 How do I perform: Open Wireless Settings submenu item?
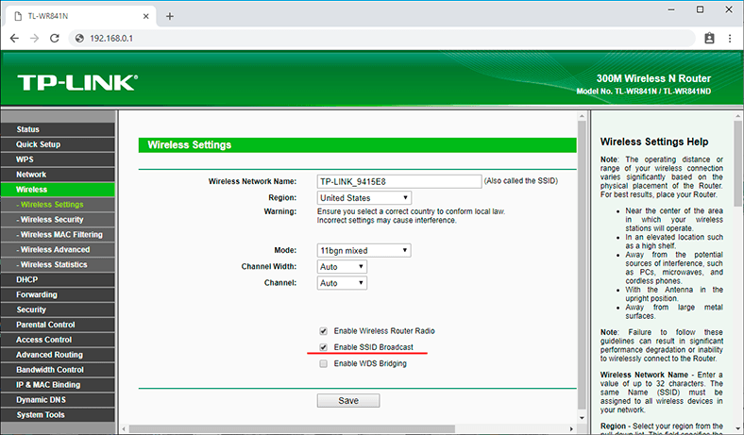58,205
